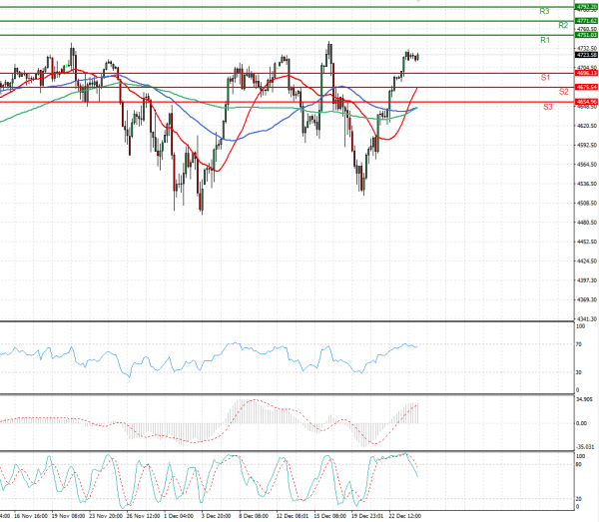
Task: Click the 4564.50 price axis value
Action: coord(587,165)
